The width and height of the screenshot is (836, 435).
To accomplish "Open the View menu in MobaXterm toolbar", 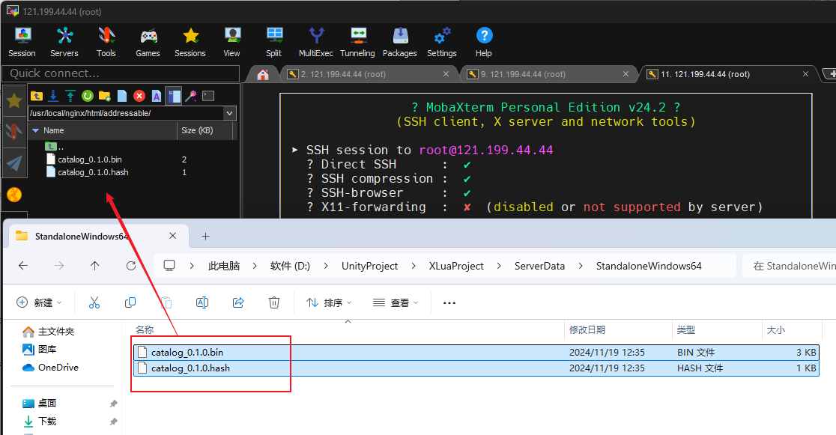I will click(232, 42).
